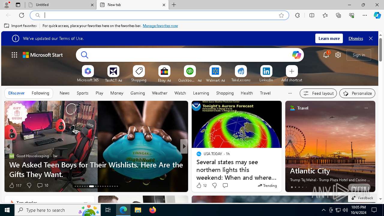This screenshot has height=216, width=384.
Task: Open the Walmart ad shortcut
Action: pos(215,74)
